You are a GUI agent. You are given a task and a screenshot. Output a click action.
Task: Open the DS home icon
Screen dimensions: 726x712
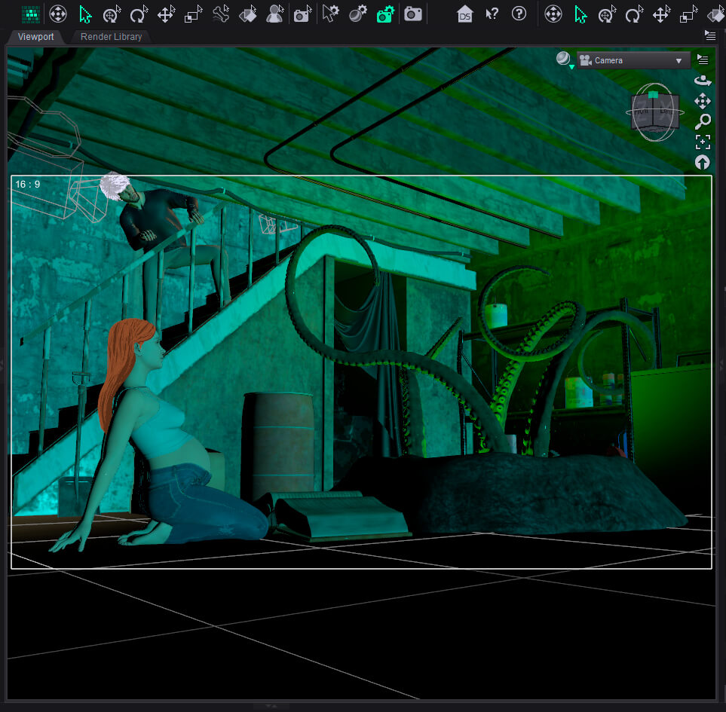[x=464, y=14]
